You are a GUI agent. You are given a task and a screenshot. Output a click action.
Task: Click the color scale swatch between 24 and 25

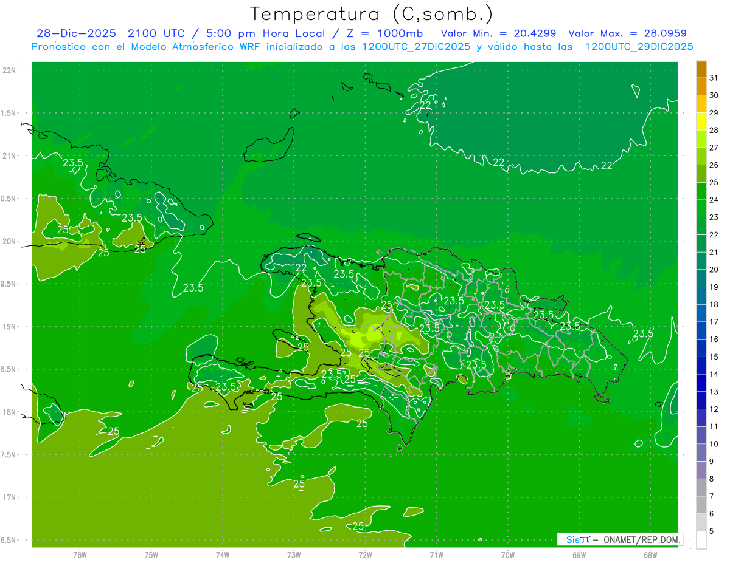pyautogui.click(x=701, y=191)
